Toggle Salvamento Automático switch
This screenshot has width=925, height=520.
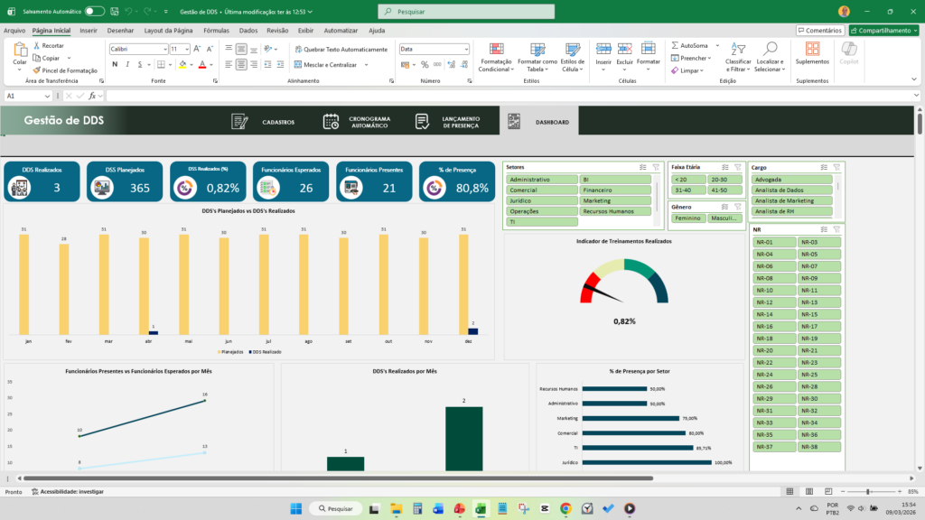(x=94, y=11)
